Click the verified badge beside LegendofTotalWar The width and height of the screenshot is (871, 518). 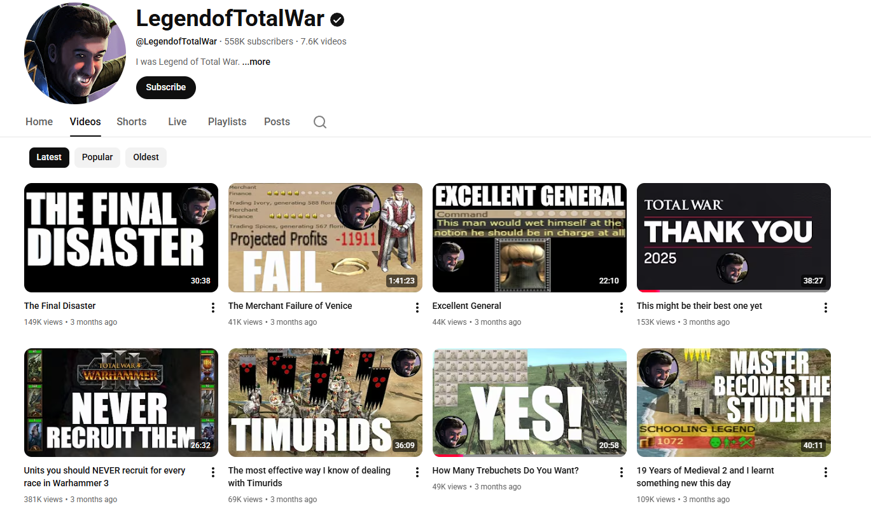pyautogui.click(x=337, y=20)
